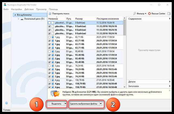Toggle the preview panel layout icon right of Rescue Center
This screenshot has width=174, height=114.
point(169,14)
